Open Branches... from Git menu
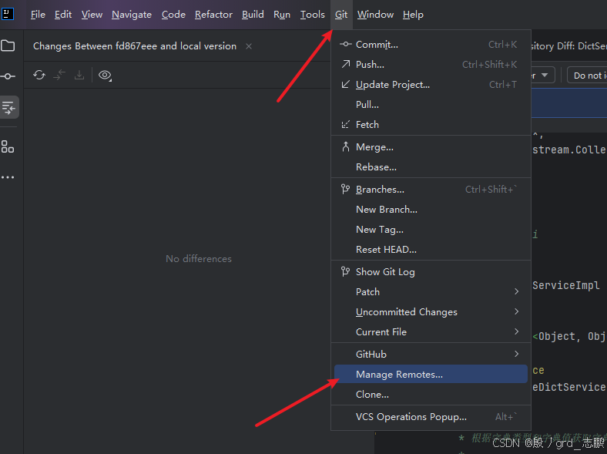 (x=431, y=190)
